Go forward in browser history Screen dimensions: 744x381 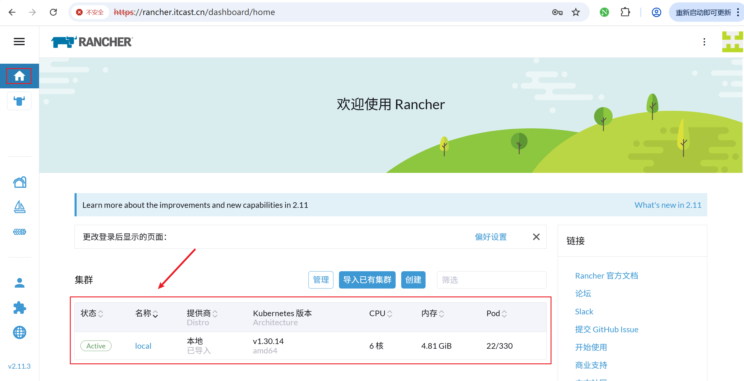(32, 12)
